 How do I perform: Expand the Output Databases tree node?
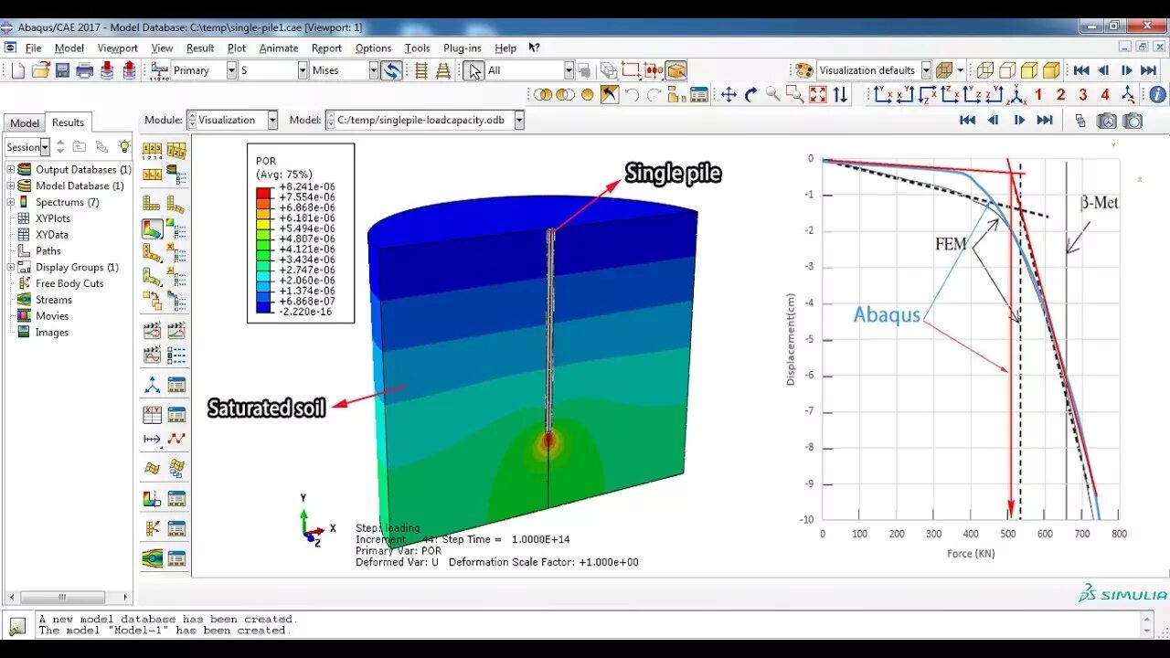pyautogui.click(x=11, y=169)
